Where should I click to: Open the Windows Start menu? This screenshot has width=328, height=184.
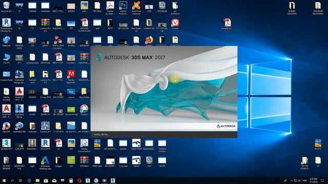tap(4, 180)
